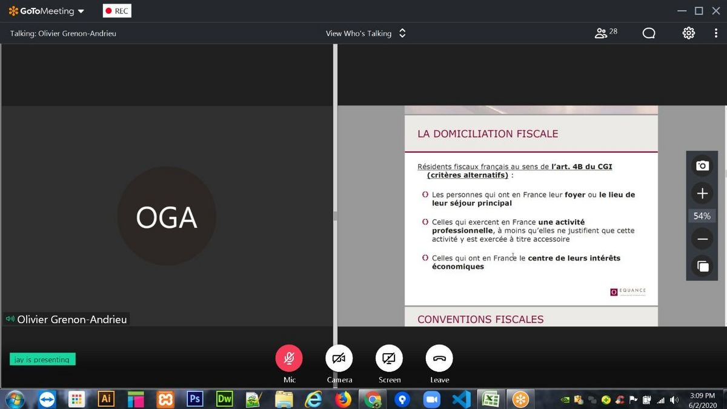This screenshot has width=727, height=409.
Task: Zoom out with the minus icon
Action: 702,239
